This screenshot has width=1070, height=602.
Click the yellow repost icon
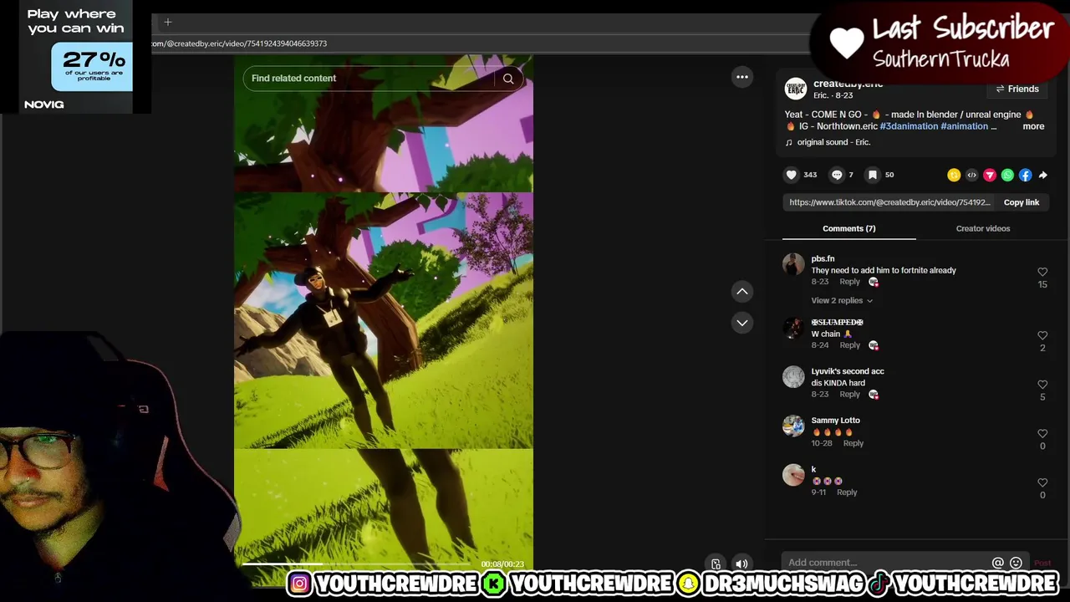954,175
